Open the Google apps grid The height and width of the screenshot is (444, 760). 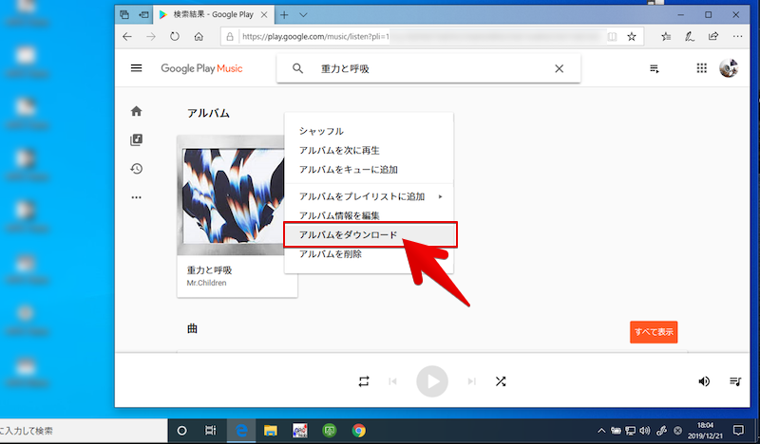tap(702, 68)
